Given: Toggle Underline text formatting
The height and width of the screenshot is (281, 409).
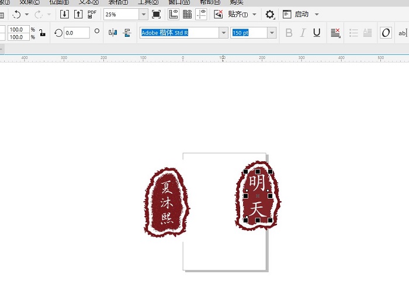Looking at the screenshot, I should (317, 33).
